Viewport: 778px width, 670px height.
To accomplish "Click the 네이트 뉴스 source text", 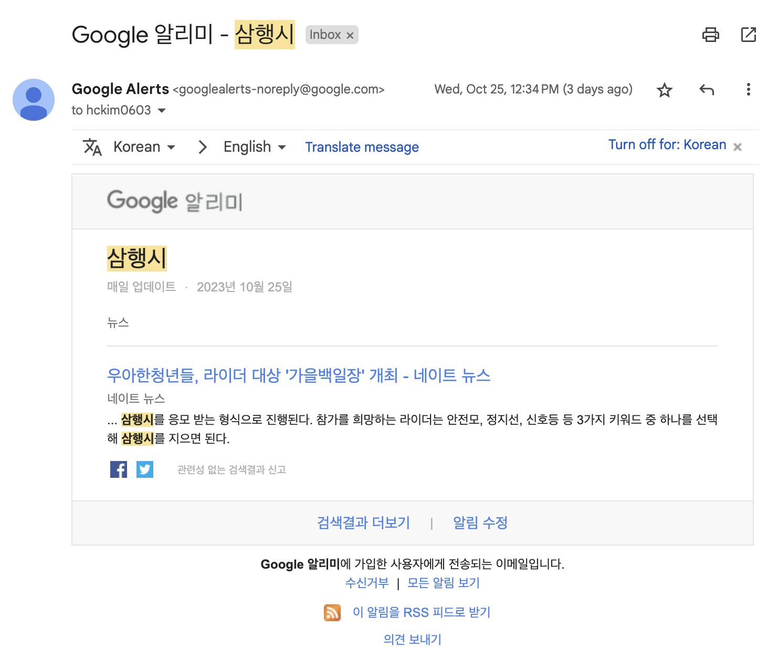I will click(136, 399).
